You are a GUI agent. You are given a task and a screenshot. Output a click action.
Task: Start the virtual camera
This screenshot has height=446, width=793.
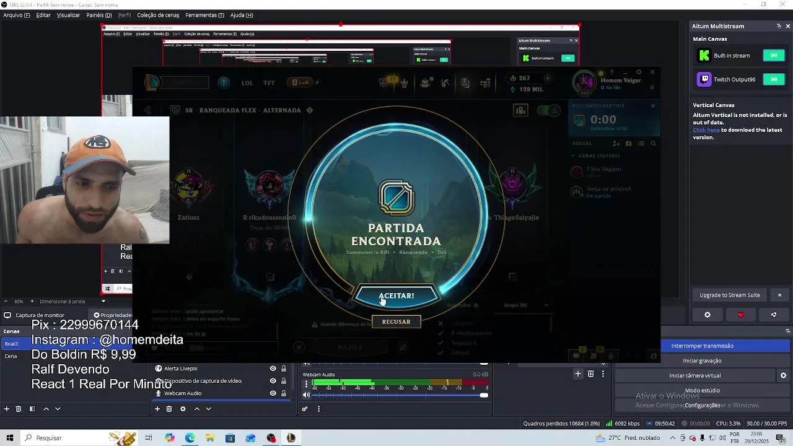click(694, 375)
